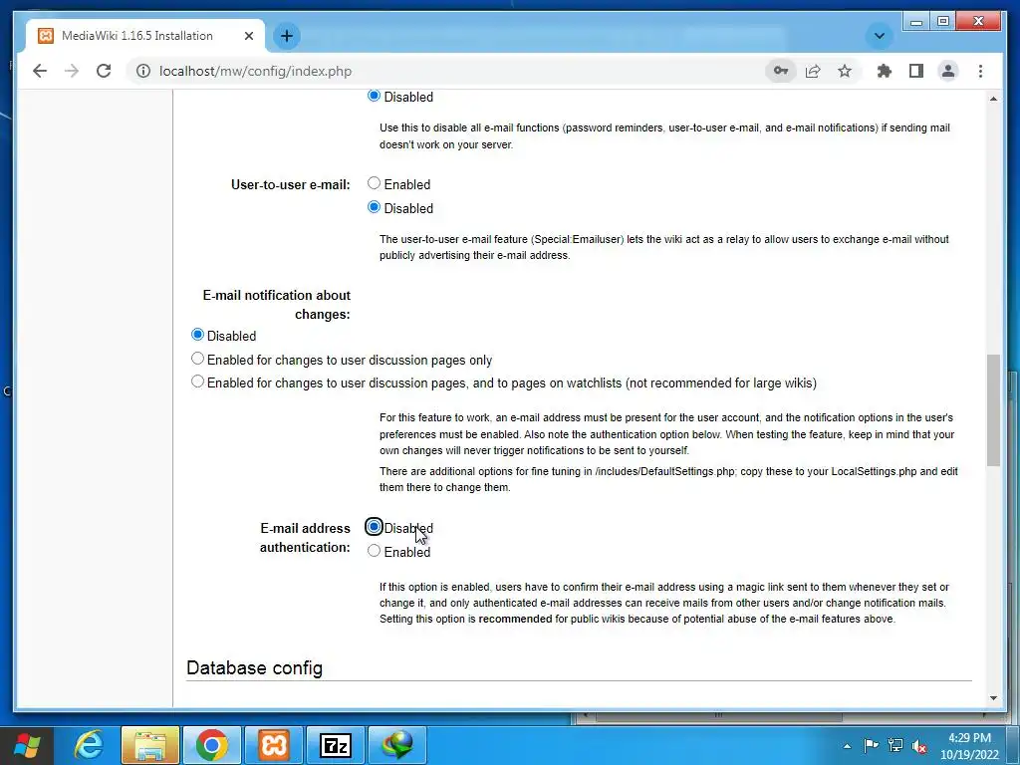This screenshot has width=1020, height=765.
Task: Bookmark this page with the star icon
Action: click(845, 71)
